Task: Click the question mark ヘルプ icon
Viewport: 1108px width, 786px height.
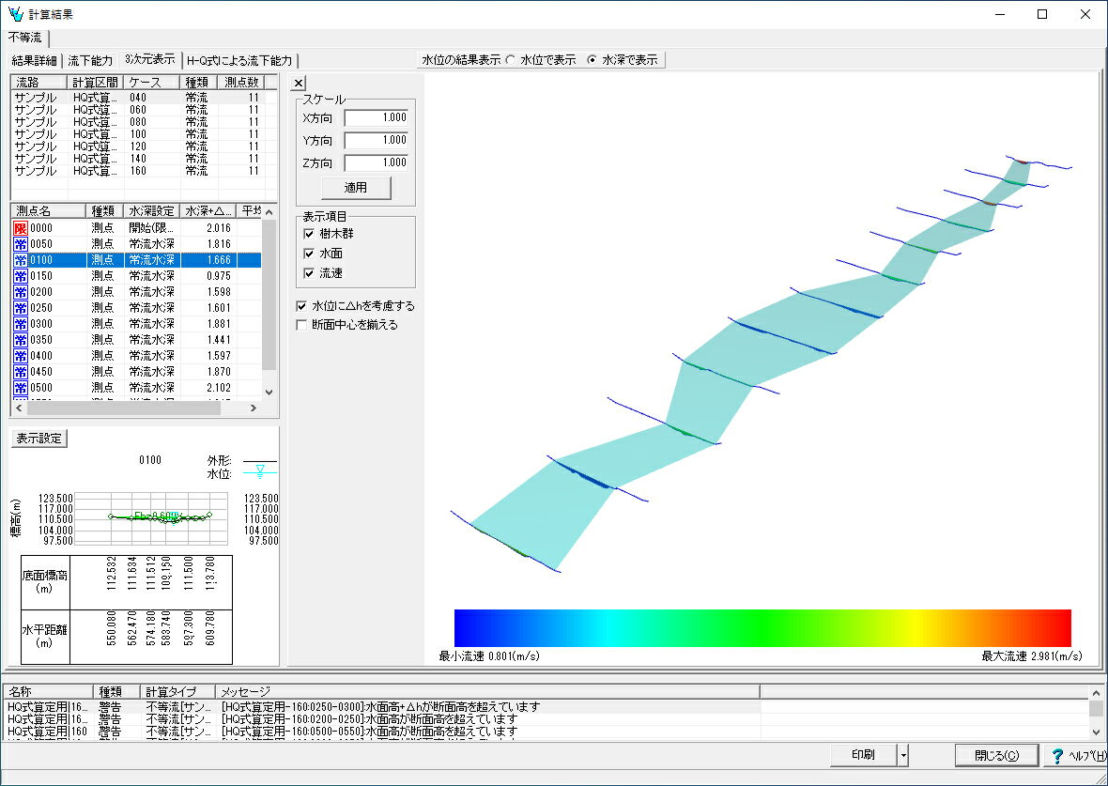Action: click(x=1058, y=756)
